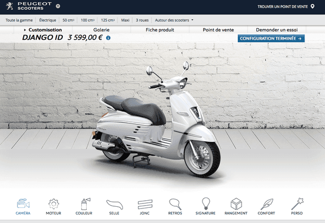
Task: Click the Configuration terminée button
Action: [x=271, y=38]
